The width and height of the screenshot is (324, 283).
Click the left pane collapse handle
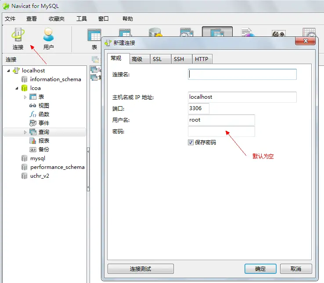pos(88,169)
